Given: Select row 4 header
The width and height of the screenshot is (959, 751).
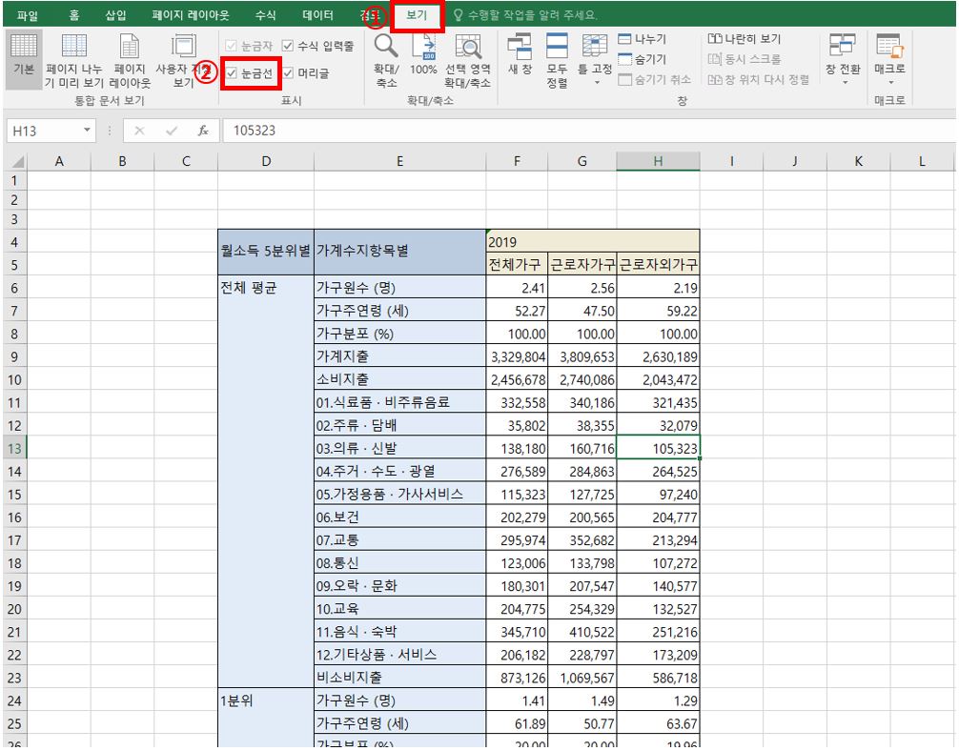Looking at the screenshot, I should [x=14, y=242].
